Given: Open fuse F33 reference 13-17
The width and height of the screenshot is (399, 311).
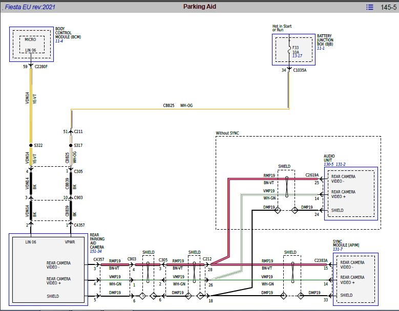Looking at the screenshot, I should click(297, 56).
